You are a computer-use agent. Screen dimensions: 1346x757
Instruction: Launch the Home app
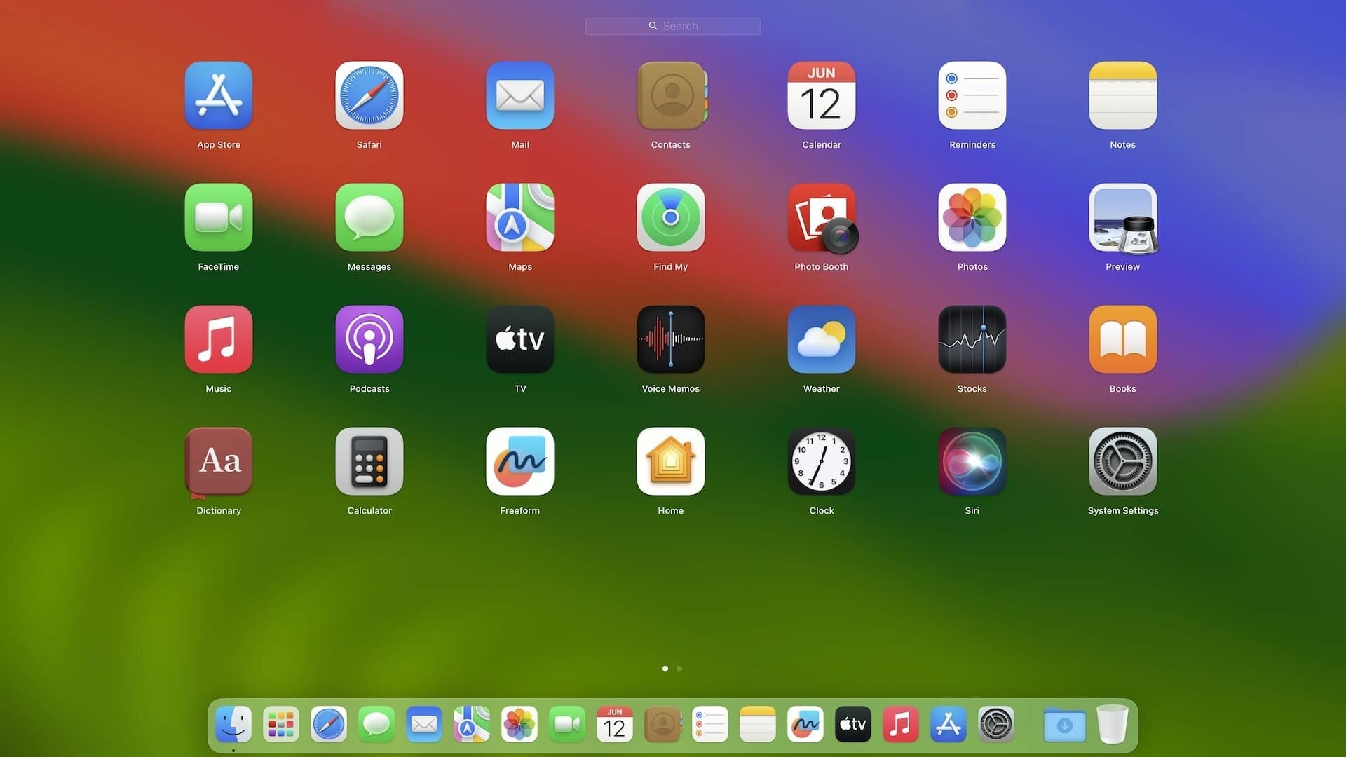click(x=671, y=461)
